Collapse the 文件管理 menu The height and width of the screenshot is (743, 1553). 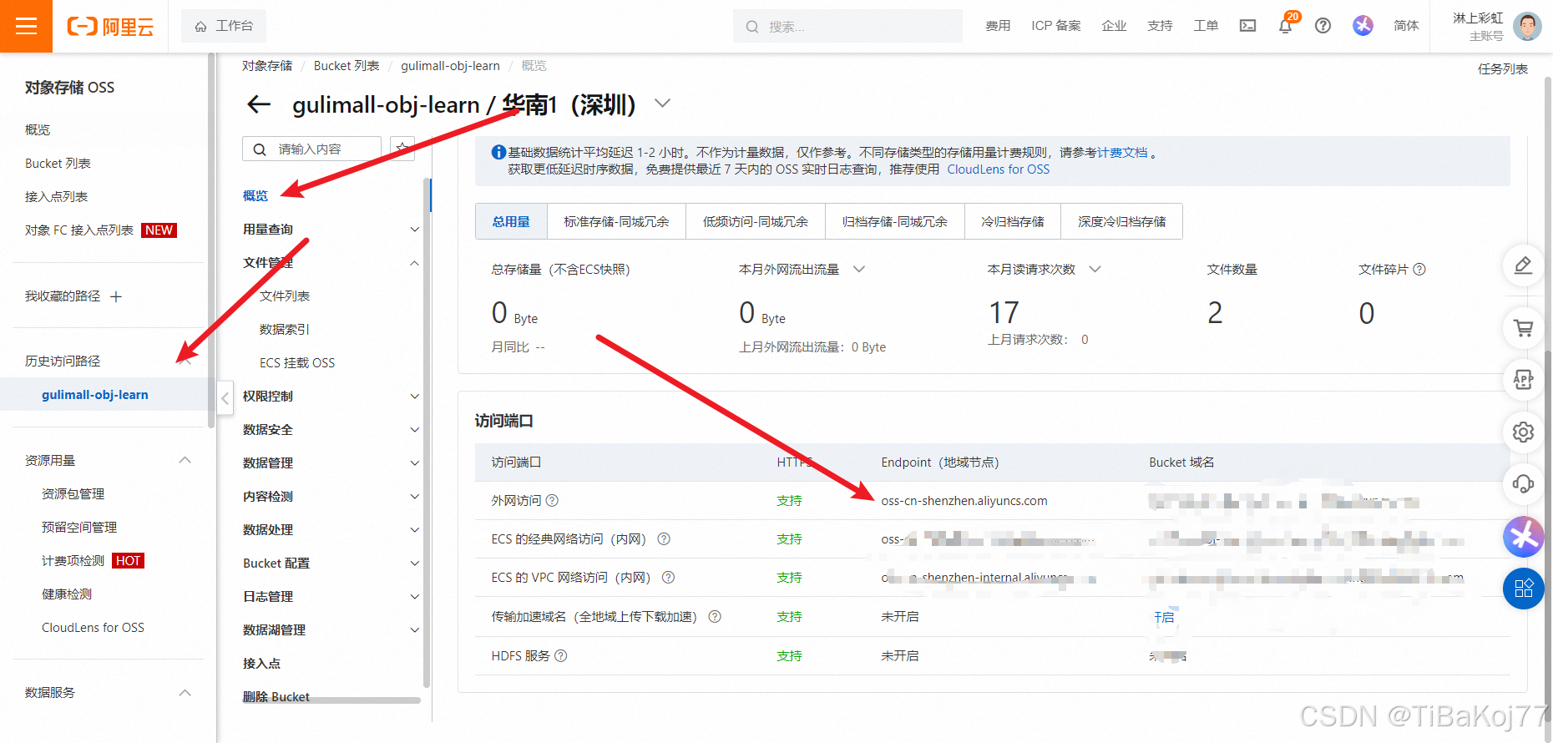[x=414, y=263]
